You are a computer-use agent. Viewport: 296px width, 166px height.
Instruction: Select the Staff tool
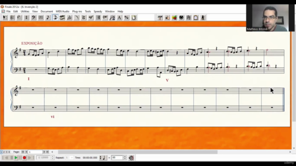[12, 18]
